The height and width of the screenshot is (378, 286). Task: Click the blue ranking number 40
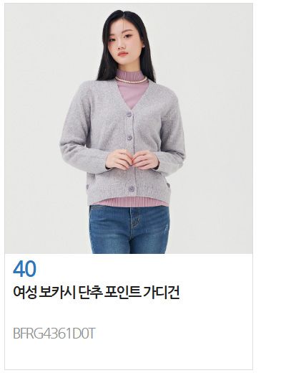point(24,268)
